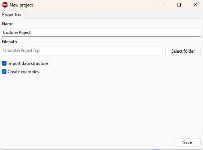Minimize the New project window

point(163,5)
